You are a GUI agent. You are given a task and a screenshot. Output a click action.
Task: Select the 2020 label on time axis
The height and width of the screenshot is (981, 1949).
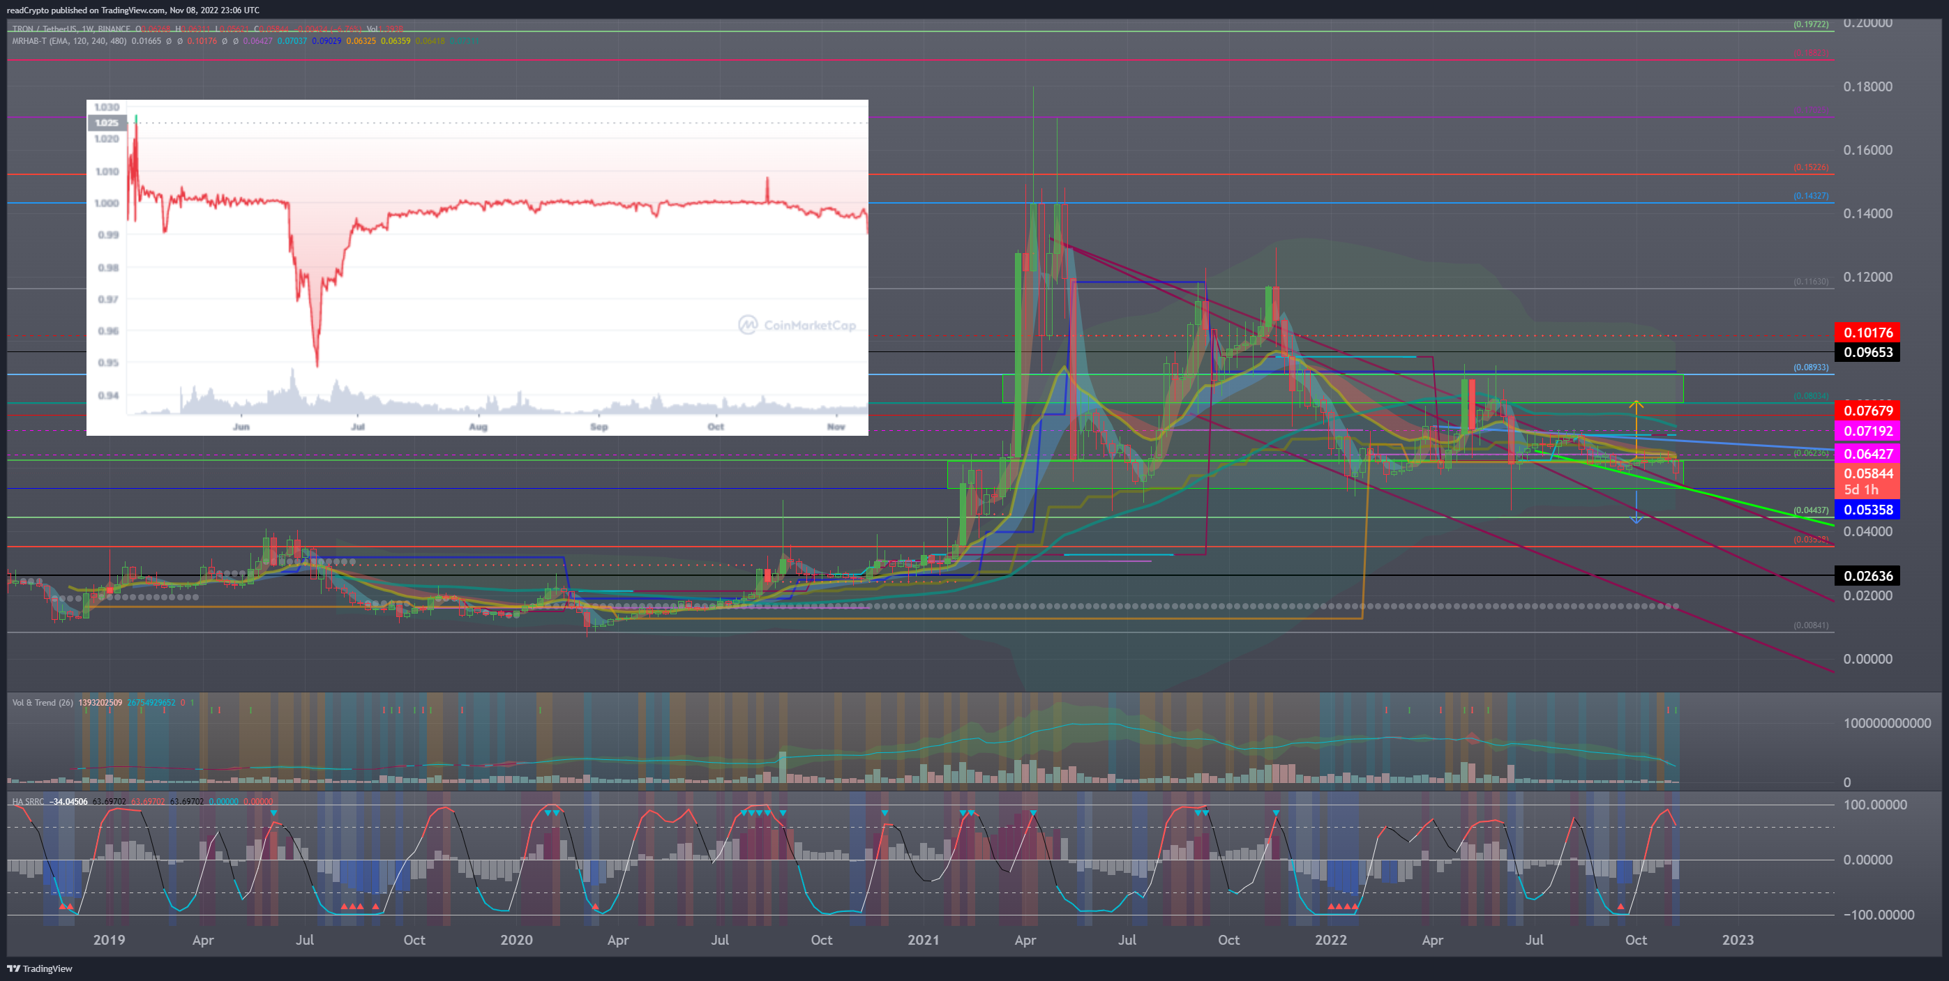click(x=517, y=939)
